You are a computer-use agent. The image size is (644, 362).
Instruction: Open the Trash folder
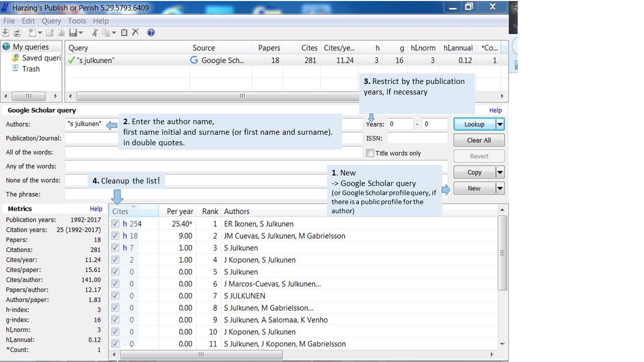pos(26,69)
